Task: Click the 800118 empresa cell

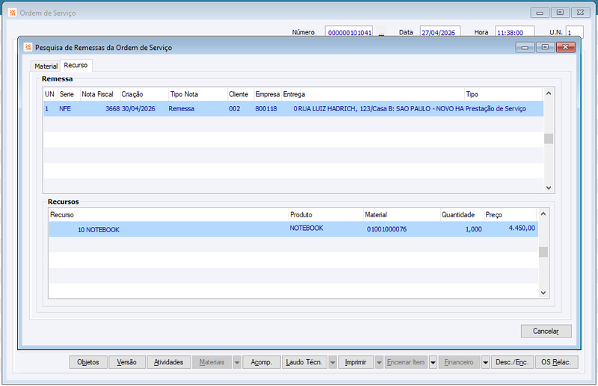Action: (266, 108)
